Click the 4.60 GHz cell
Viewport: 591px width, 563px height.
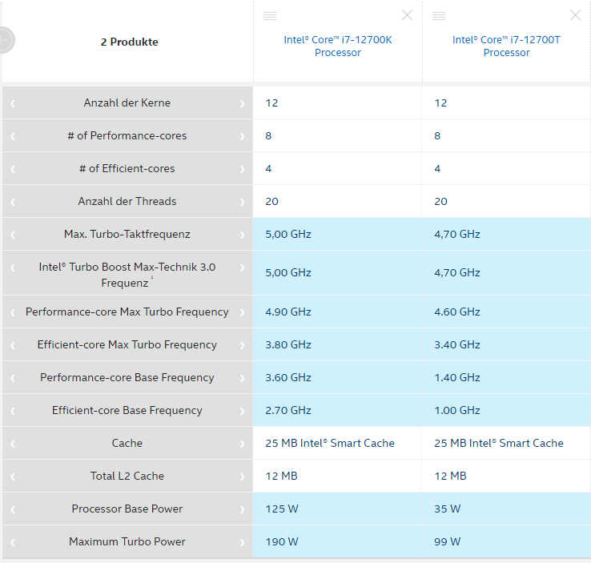(x=506, y=312)
